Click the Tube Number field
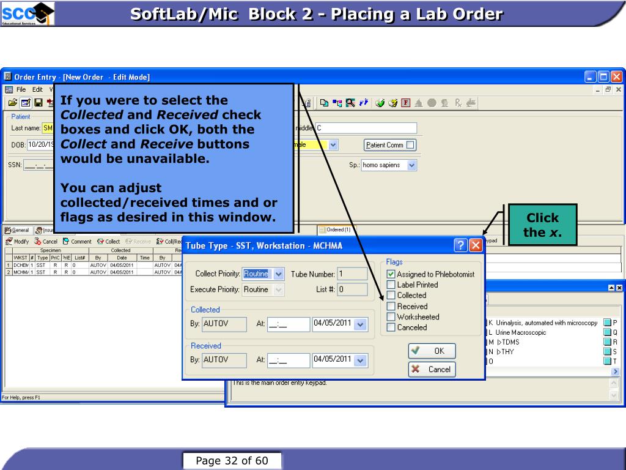626x470 pixels. [x=352, y=274]
